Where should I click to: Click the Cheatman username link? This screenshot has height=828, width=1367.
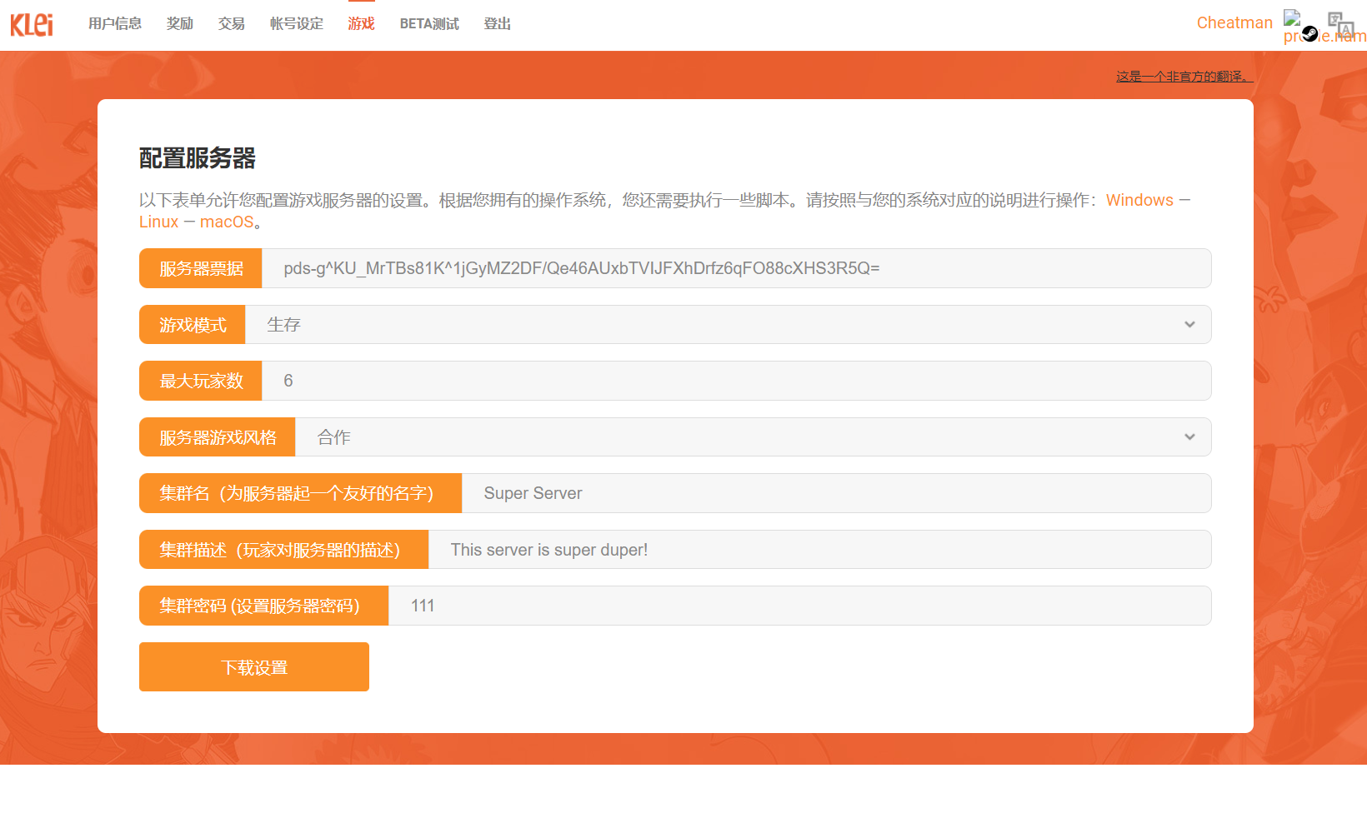coord(1234,22)
